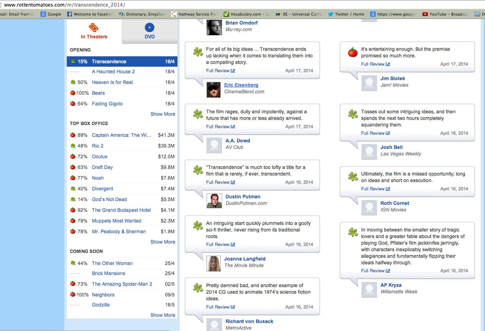Image resolution: width=485 pixels, height=331 pixels.
Task: Open Full Review for AP Kryza's review
Action: 375,271
